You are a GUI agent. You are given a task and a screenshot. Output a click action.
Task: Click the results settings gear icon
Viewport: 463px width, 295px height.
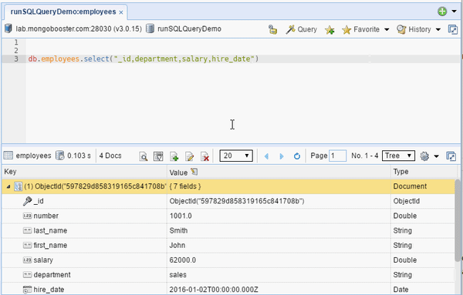tap(424, 156)
